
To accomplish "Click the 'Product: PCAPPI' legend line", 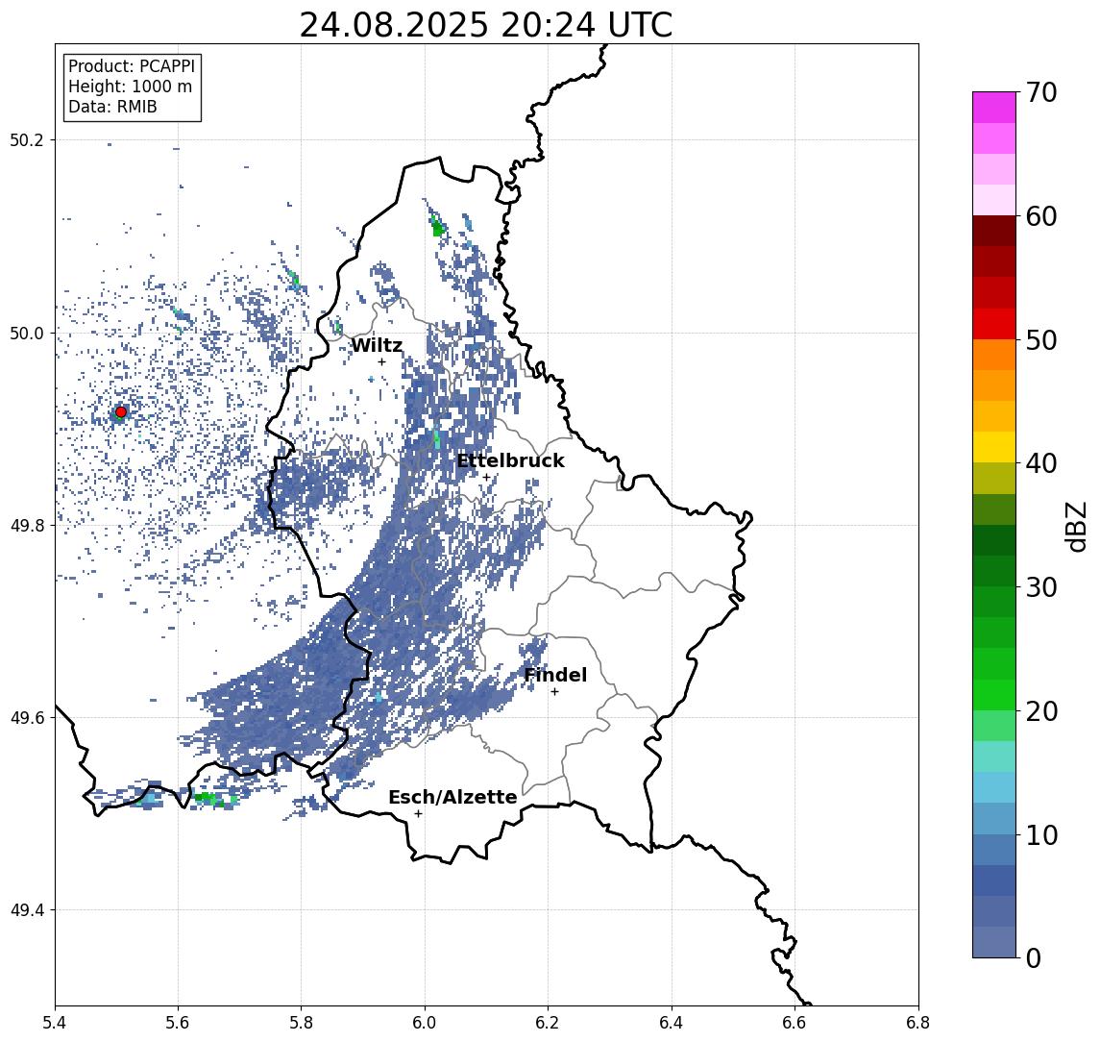I will point(132,66).
